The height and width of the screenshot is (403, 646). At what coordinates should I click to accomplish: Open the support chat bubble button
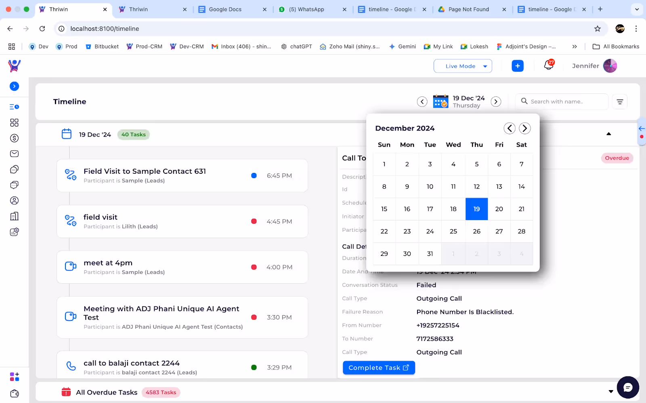coord(628,387)
